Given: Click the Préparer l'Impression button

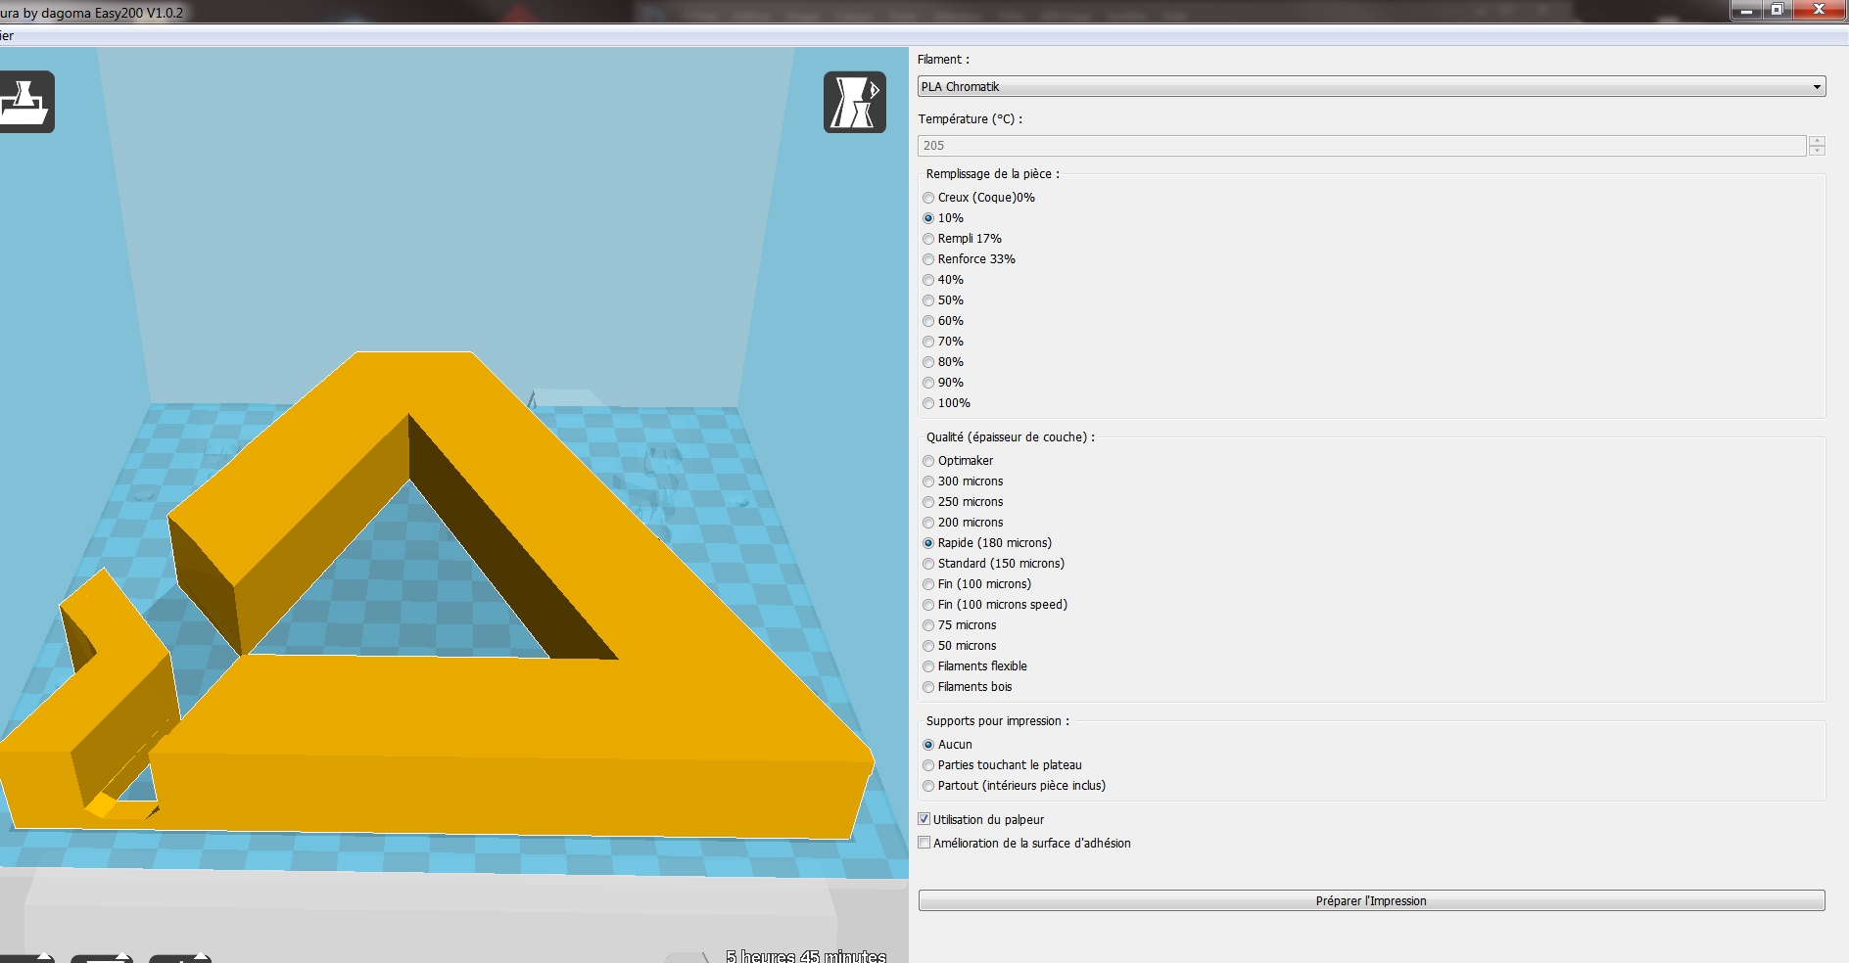Looking at the screenshot, I should click(x=1371, y=900).
